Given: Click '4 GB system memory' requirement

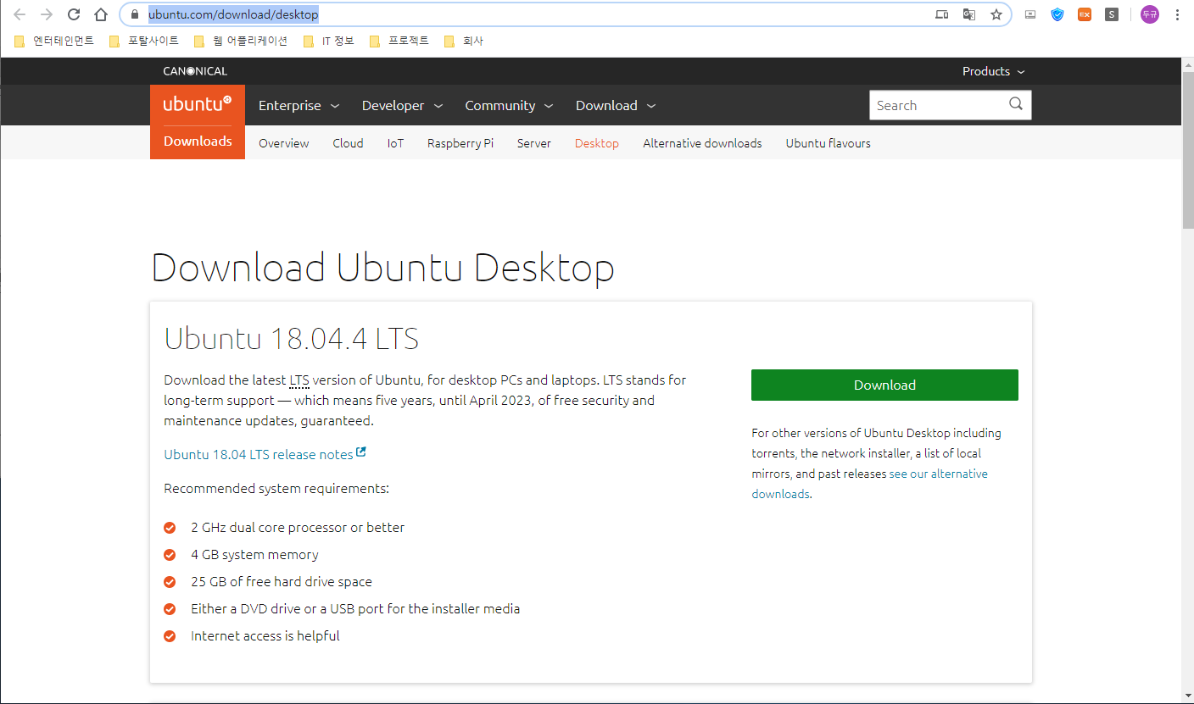Looking at the screenshot, I should pyautogui.click(x=254, y=554).
